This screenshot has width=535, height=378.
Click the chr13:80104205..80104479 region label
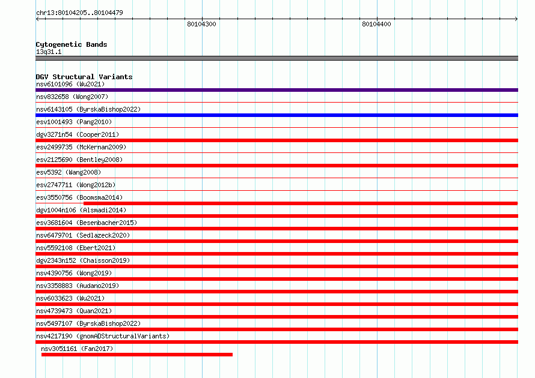click(x=79, y=13)
